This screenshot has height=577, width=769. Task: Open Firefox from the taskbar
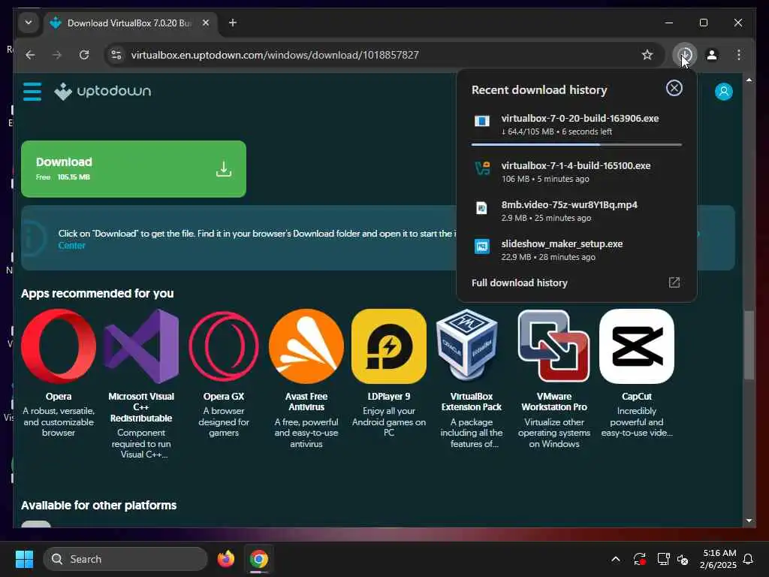(x=225, y=559)
